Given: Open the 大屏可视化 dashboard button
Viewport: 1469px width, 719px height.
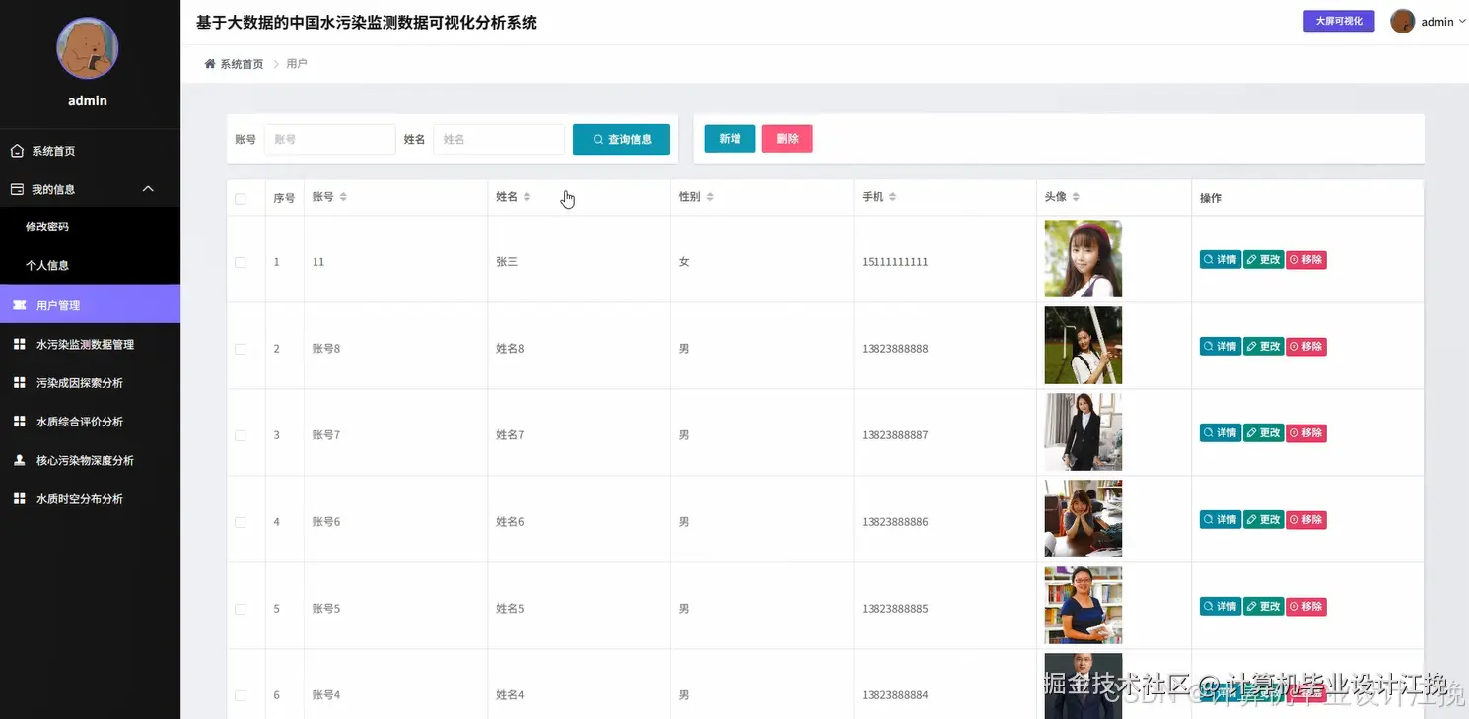Looking at the screenshot, I should click(1339, 21).
